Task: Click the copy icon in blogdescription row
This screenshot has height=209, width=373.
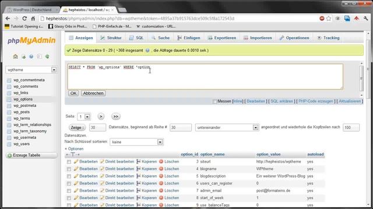Action: click(139, 176)
